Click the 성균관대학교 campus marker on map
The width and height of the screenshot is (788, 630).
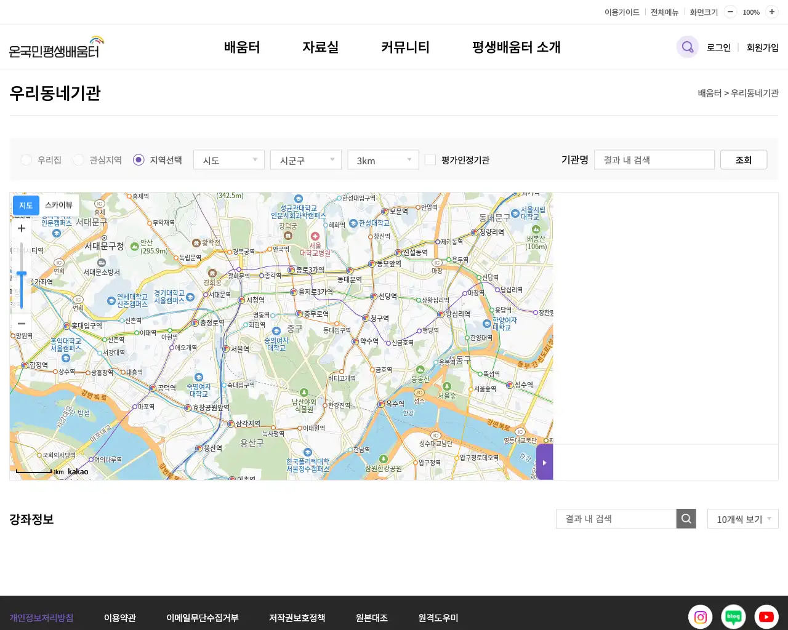pyautogui.click(x=299, y=199)
